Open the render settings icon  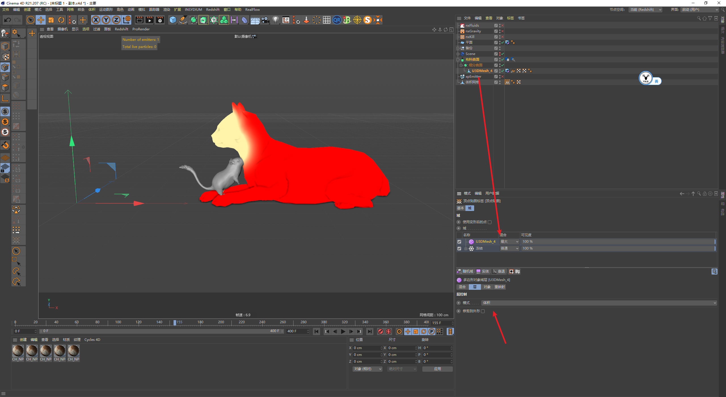pos(160,20)
